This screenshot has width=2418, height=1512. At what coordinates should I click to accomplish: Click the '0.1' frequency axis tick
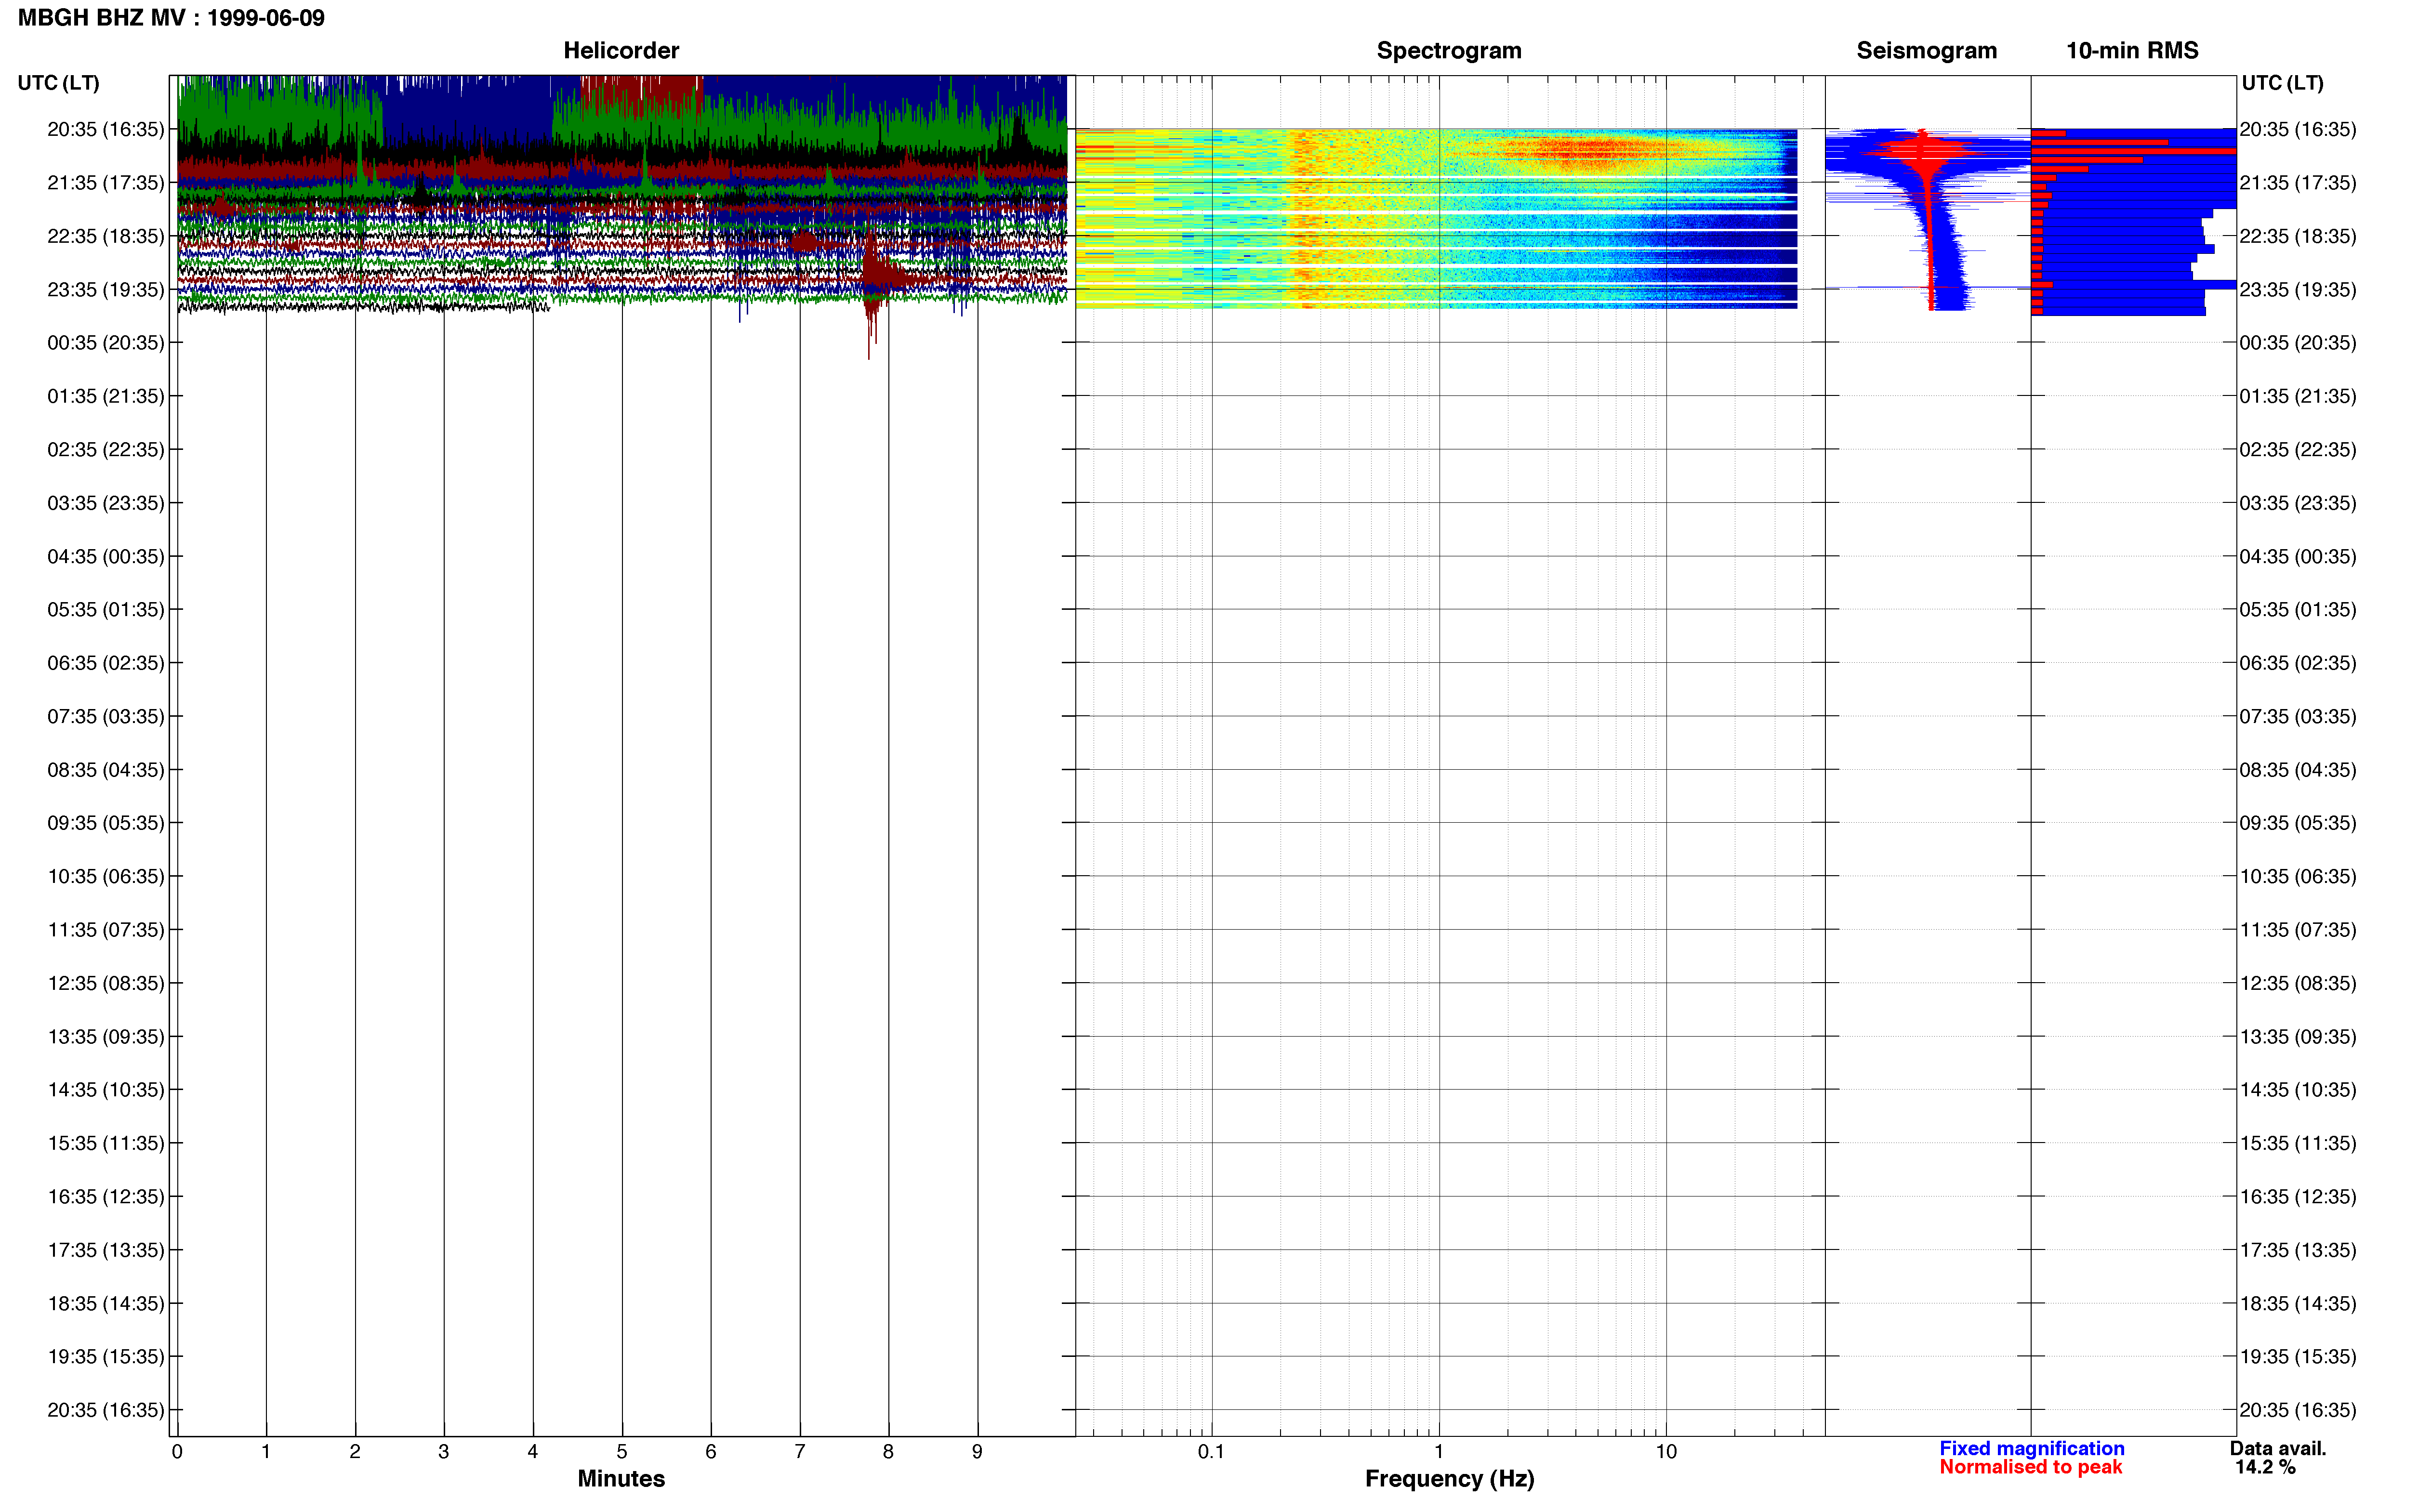click(x=1211, y=1452)
